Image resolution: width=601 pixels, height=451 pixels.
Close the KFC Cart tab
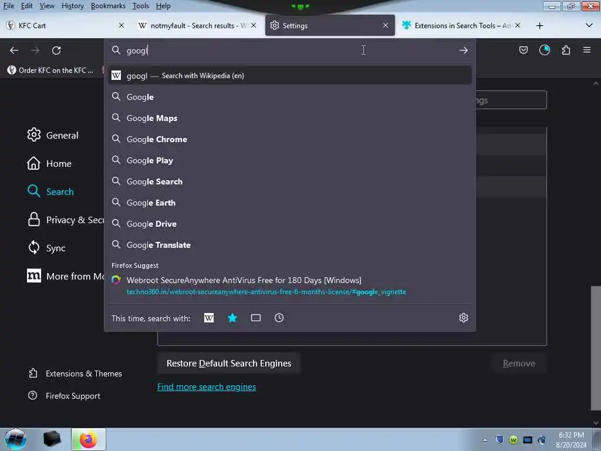coord(121,25)
